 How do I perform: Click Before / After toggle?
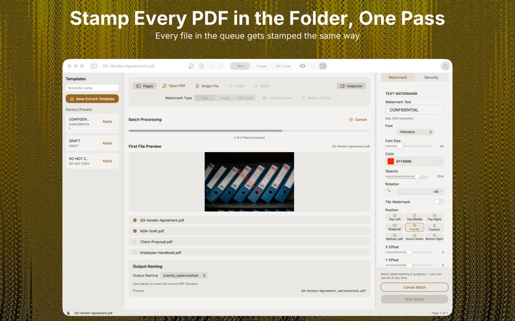[316, 98]
